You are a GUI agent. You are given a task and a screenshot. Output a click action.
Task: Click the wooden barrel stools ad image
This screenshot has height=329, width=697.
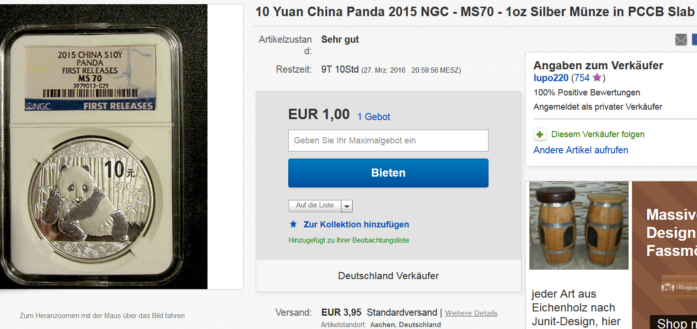click(x=579, y=226)
